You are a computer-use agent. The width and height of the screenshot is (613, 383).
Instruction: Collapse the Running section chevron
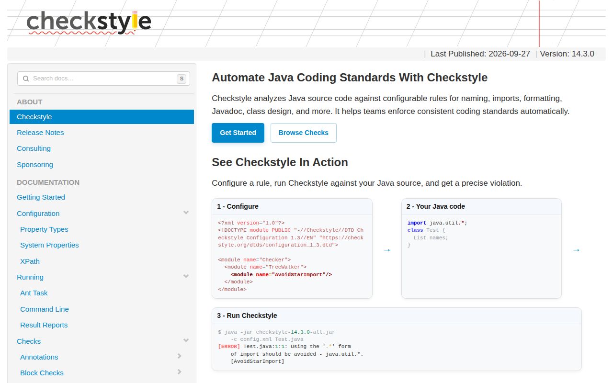[186, 276]
